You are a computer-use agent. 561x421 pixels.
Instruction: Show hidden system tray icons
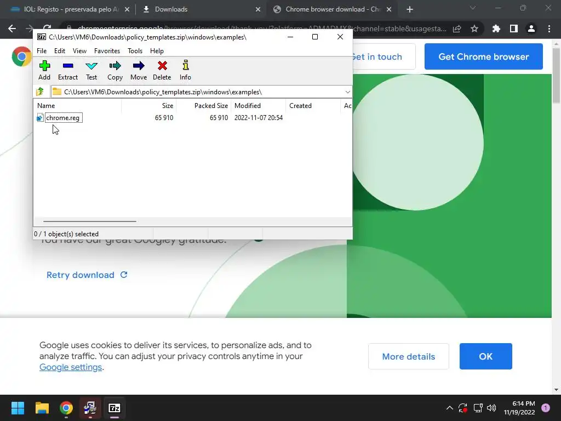click(x=450, y=408)
